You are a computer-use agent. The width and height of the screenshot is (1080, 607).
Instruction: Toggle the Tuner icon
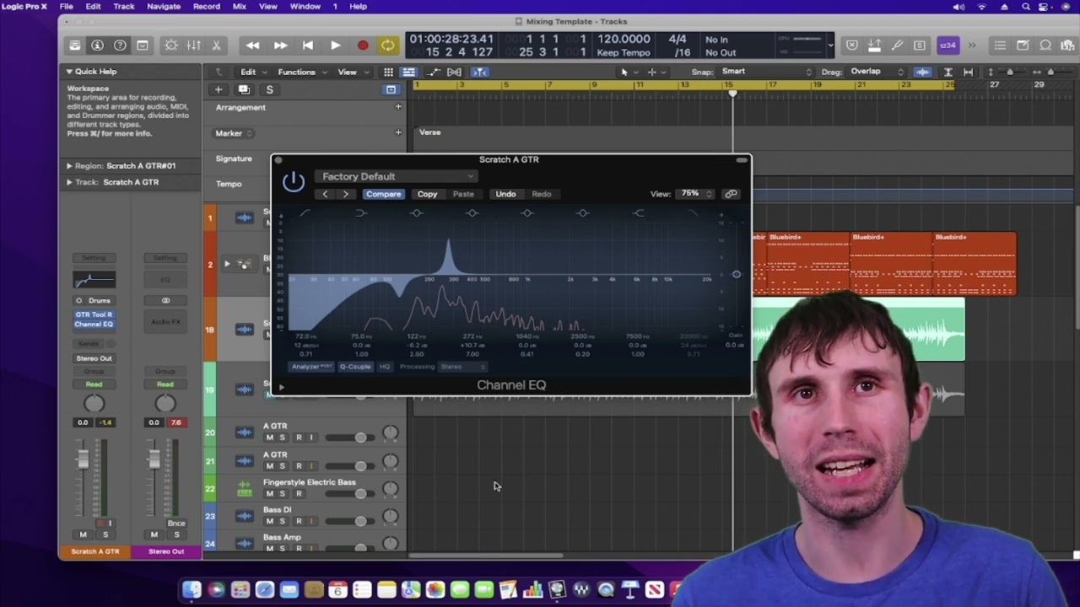pos(897,46)
